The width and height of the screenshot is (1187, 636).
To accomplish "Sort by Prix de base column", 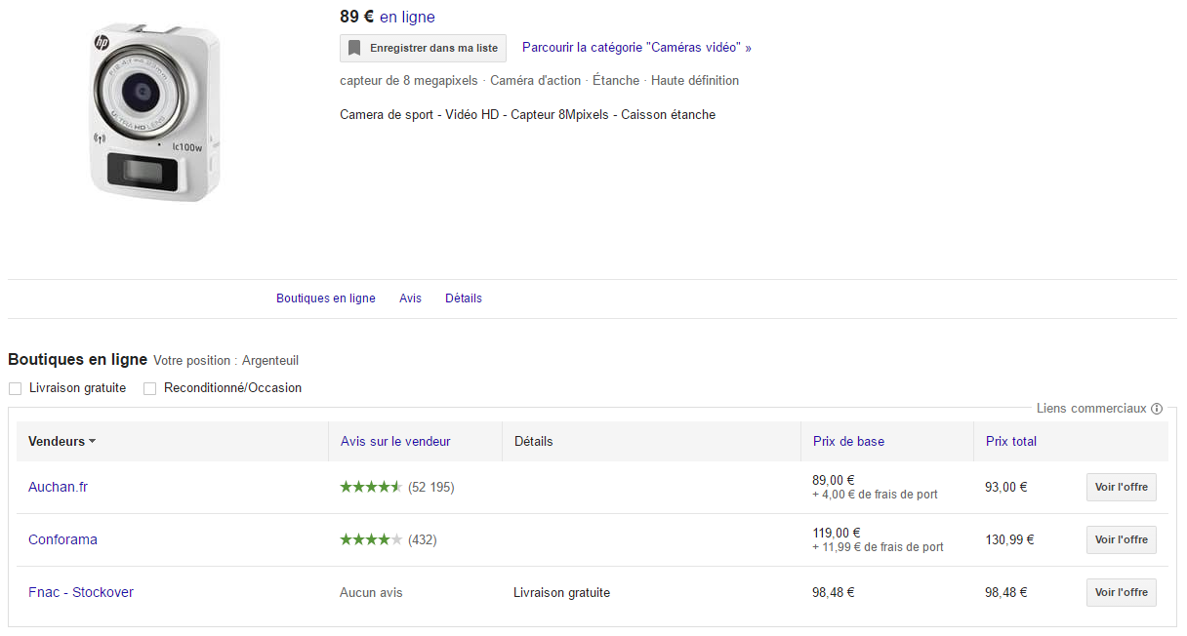I will pyautogui.click(x=848, y=441).
